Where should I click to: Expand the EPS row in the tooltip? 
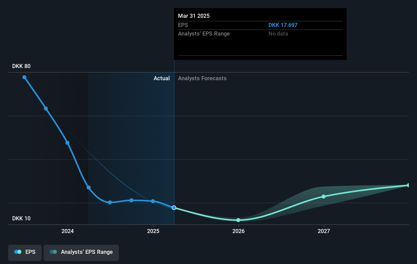pyautogui.click(x=183, y=25)
